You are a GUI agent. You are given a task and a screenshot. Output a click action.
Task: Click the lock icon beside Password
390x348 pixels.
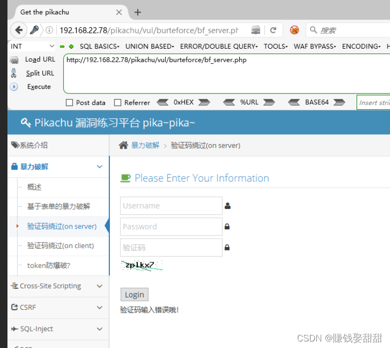[x=227, y=227]
